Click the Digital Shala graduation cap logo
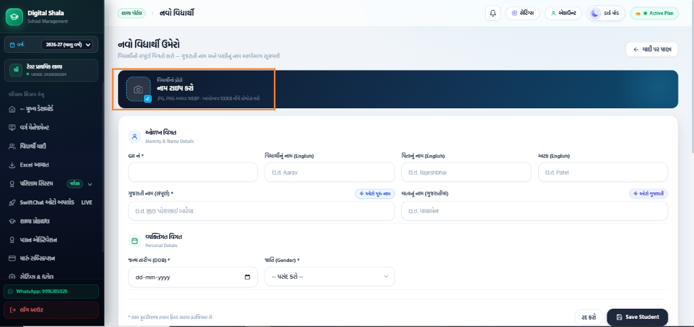 pos(15,16)
